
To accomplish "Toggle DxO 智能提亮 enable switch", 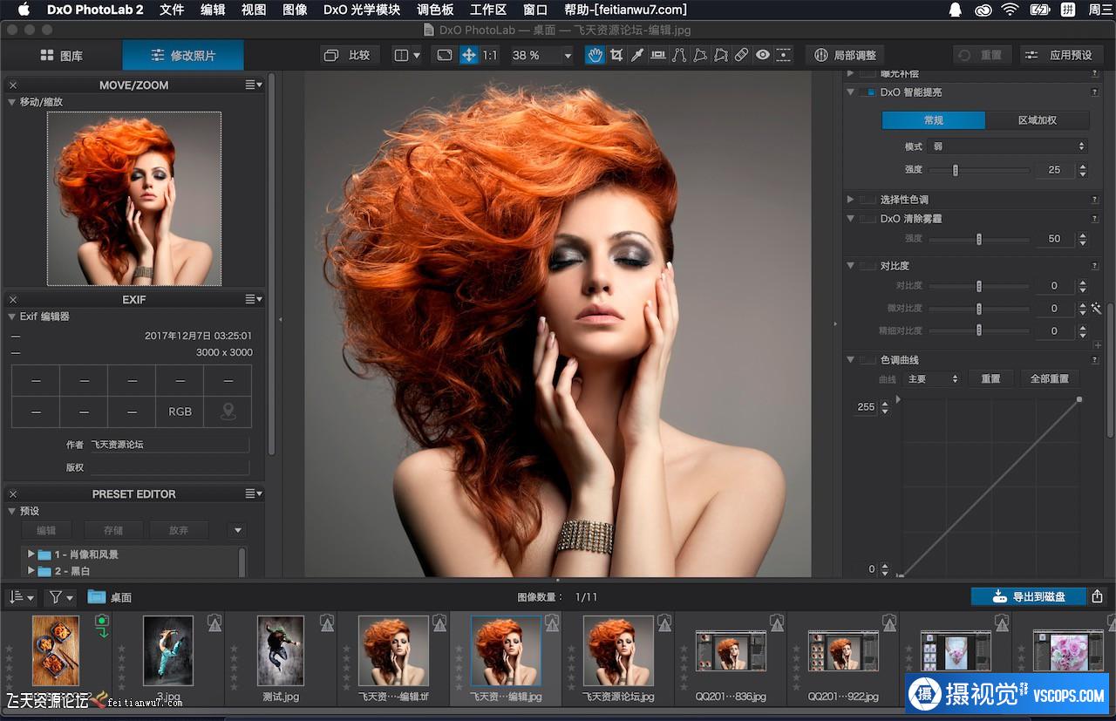I will [x=868, y=92].
